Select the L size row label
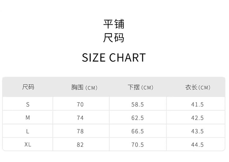The height and width of the screenshot is (162, 229). pyautogui.click(x=28, y=131)
